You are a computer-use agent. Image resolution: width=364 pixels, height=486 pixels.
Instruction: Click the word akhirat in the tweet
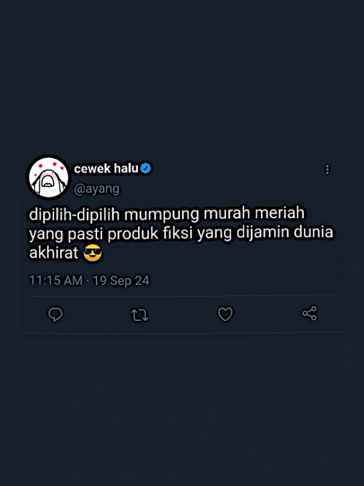click(x=54, y=252)
